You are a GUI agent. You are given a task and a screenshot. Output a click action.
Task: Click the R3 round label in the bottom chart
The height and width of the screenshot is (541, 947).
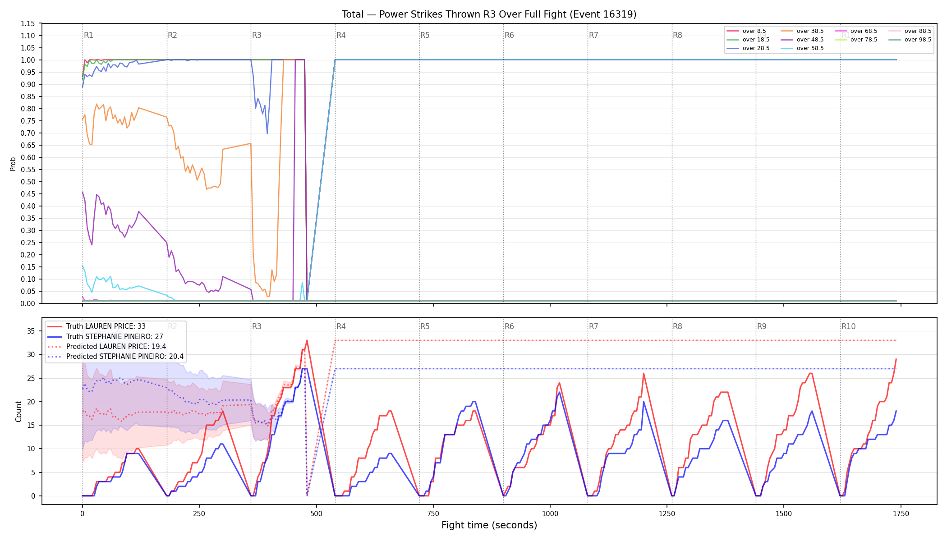click(257, 326)
